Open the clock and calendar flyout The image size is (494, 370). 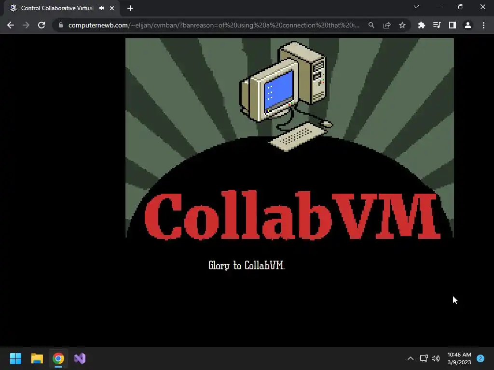point(459,358)
